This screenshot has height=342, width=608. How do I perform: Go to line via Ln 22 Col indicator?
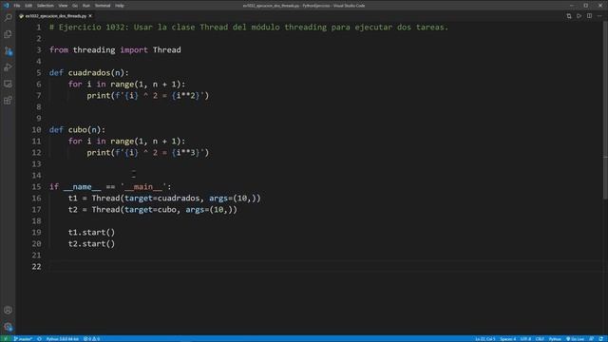point(484,339)
